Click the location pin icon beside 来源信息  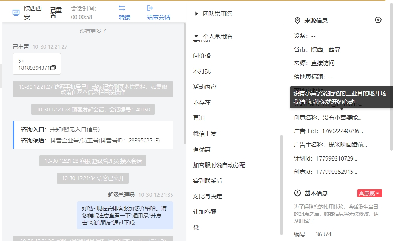point(297,20)
